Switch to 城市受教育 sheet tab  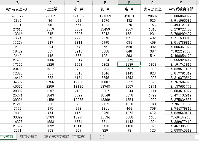point(29,136)
